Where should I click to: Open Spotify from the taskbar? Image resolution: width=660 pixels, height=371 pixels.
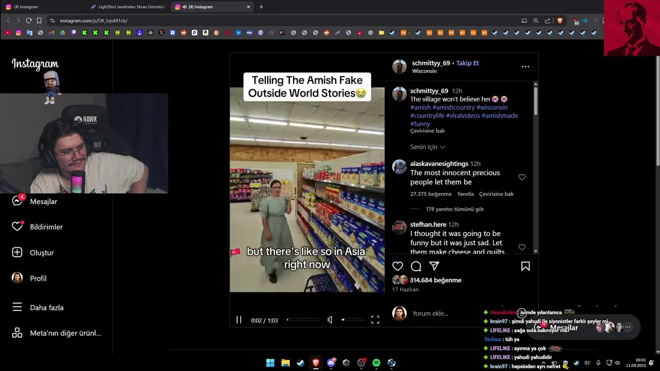tap(376, 363)
